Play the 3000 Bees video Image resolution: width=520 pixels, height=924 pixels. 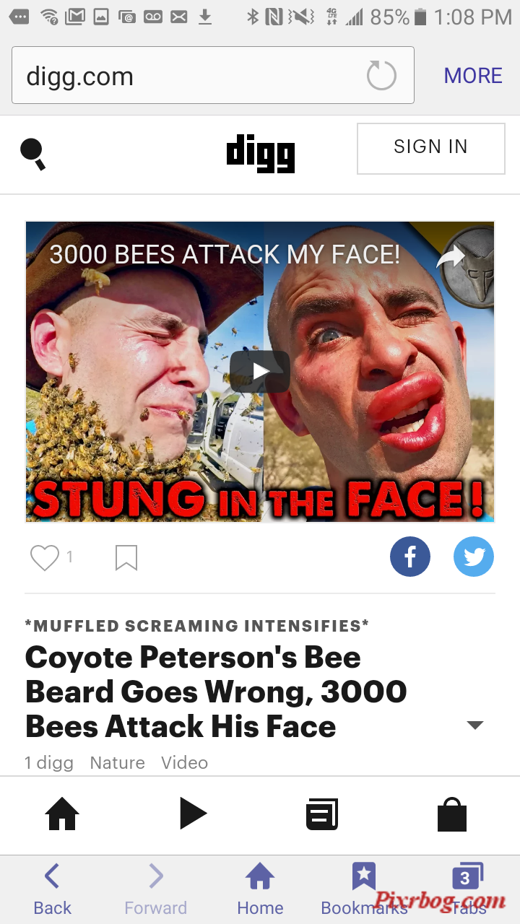[260, 371]
